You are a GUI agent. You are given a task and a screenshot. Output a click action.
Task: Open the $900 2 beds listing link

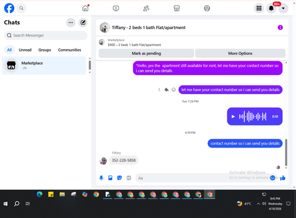tap(134, 45)
